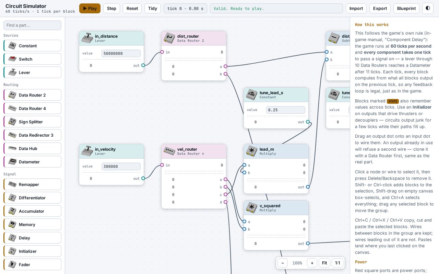This screenshot has width=439, height=274.
Task: Select the Fader part
Action: click(32, 264)
